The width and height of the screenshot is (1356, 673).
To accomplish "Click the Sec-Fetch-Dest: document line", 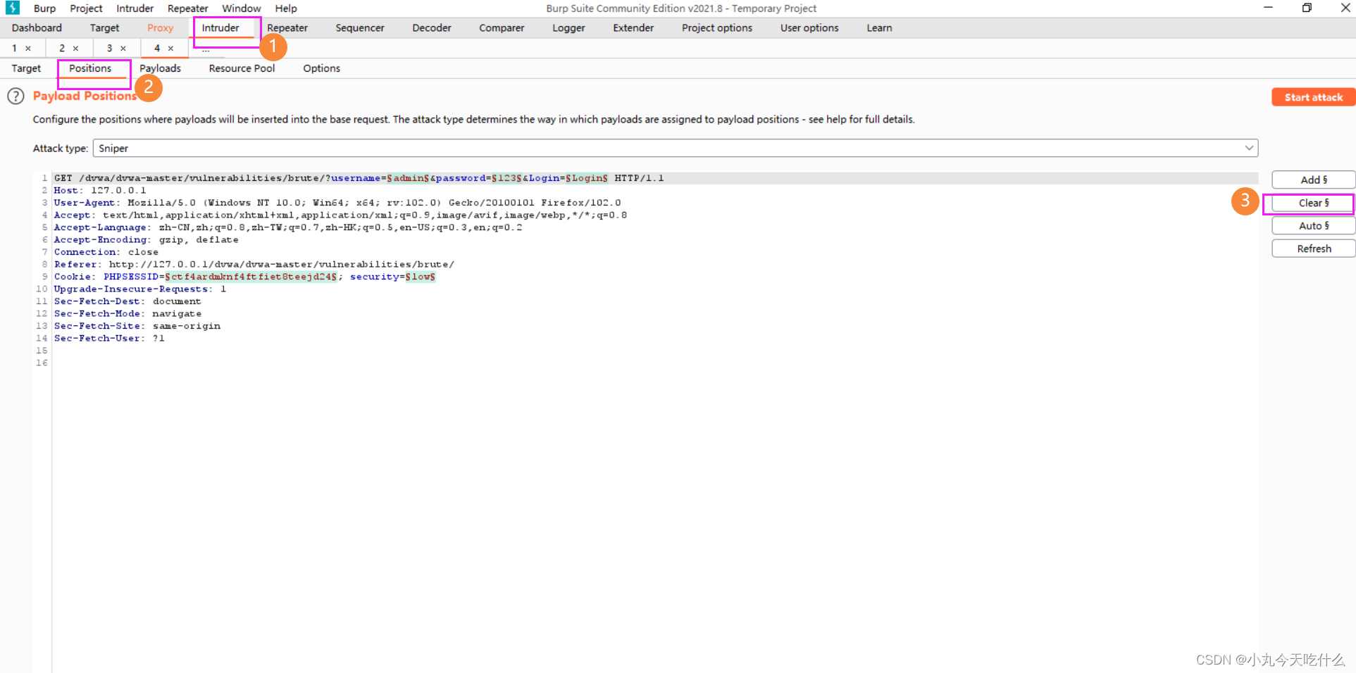I will [x=127, y=301].
